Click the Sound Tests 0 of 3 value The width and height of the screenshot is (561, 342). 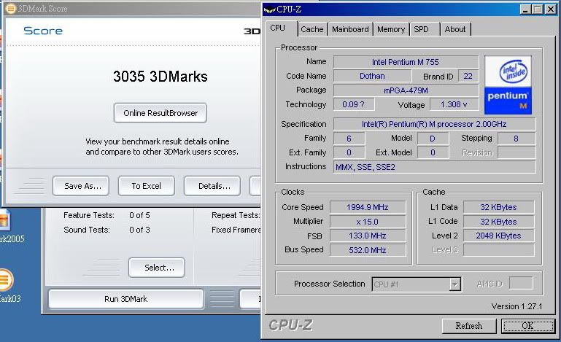click(x=139, y=230)
